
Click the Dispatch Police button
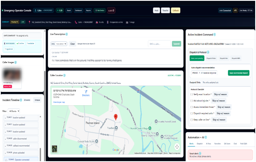point(211,58)
